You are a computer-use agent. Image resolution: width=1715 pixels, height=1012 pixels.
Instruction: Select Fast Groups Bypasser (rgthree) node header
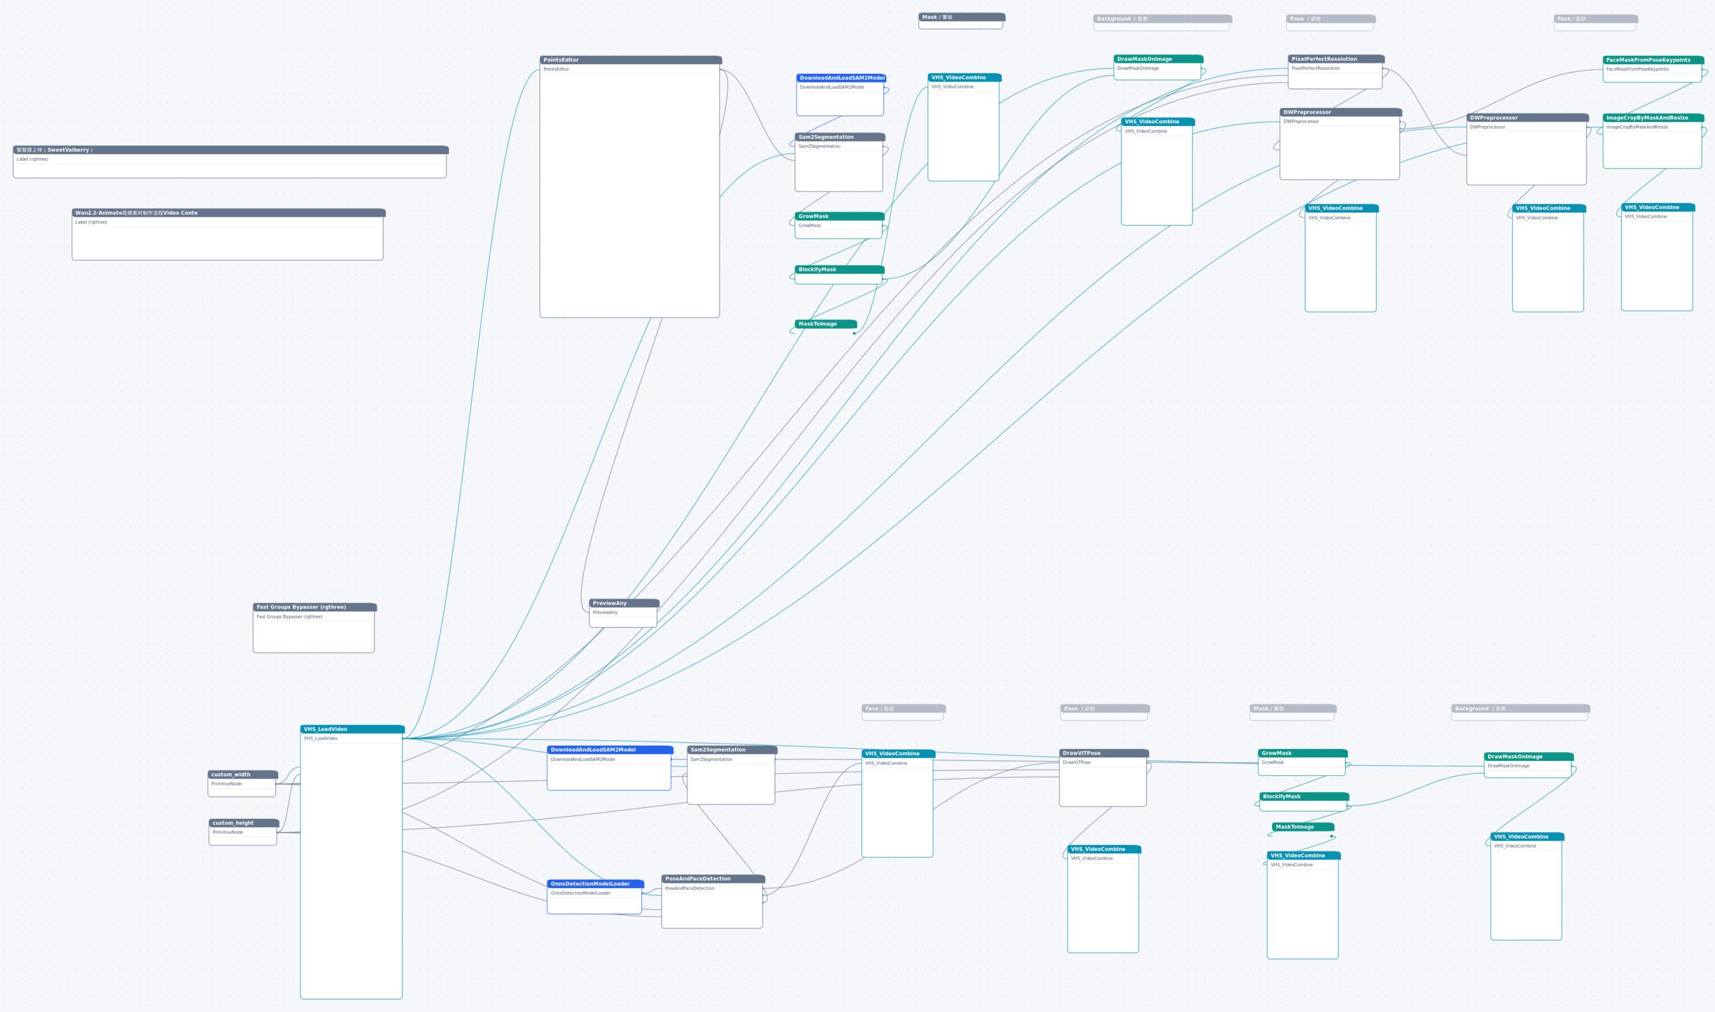pyautogui.click(x=315, y=607)
